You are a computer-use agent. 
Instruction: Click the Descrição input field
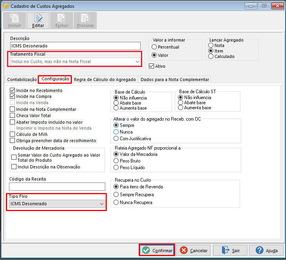pos(75,46)
